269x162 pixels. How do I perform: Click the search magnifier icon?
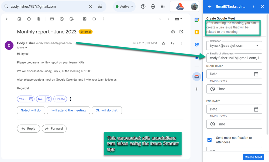6,6
